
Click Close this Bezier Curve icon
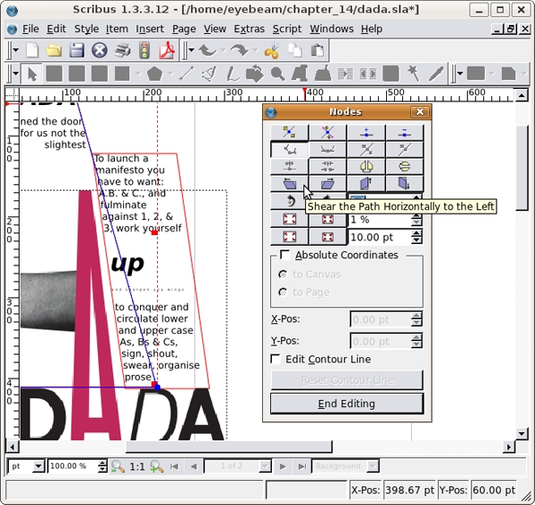coord(327,167)
